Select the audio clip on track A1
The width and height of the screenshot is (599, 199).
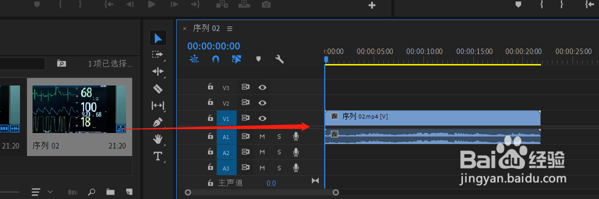click(x=432, y=136)
